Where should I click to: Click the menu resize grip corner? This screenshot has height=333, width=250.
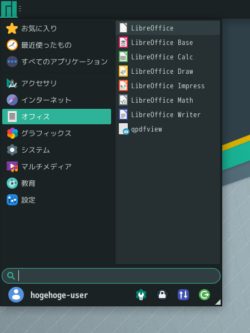pos(218,302)
